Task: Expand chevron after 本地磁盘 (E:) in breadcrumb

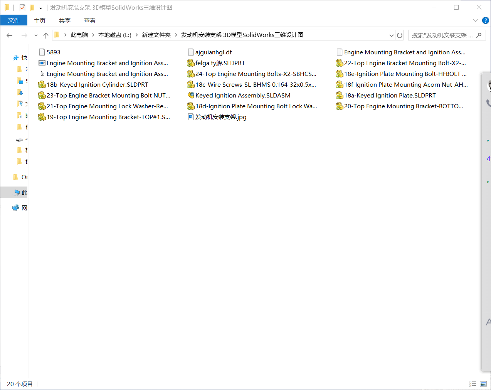Action: click(136, 35)
